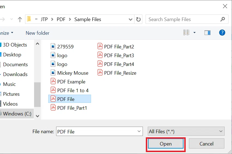Click the PDF File_Part4 file icon
The height and width of the screenshot is (154, 232).
pos(100,64)
